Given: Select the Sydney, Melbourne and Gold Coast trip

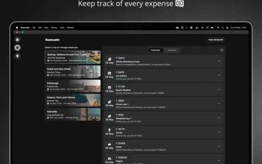Looking at the screenshot, I should click(x=73, y=57).
